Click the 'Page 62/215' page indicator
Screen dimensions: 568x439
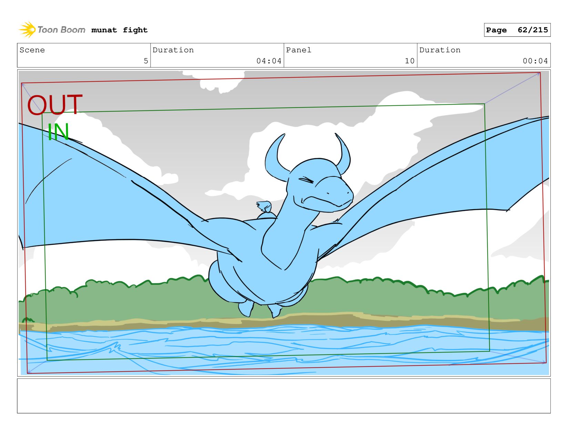(517, 30)
